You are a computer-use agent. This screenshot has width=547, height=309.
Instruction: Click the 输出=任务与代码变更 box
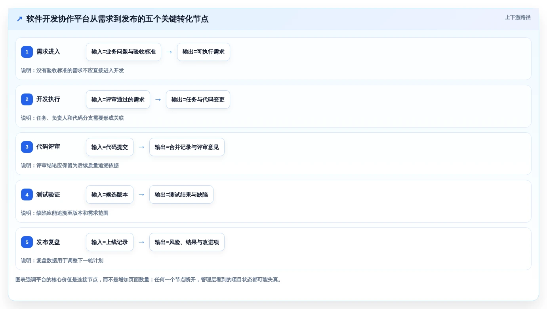click(x=198, y=99)
